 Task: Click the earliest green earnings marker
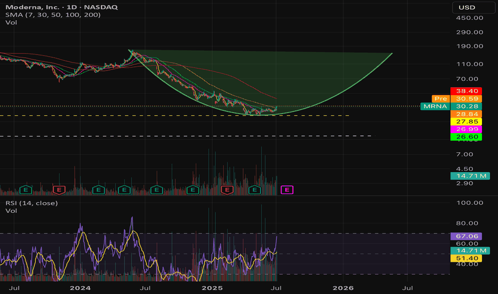click(x=26, y=190)
